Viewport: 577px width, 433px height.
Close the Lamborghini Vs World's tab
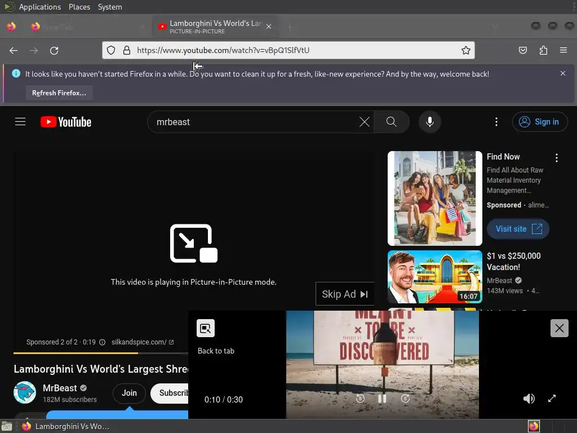[269, 26]
